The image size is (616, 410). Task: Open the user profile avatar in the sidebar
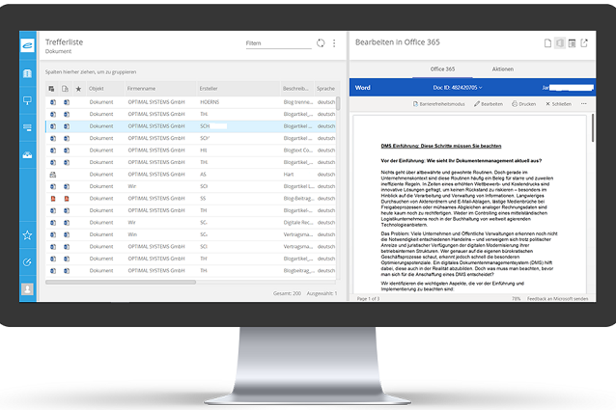(27, 289)
